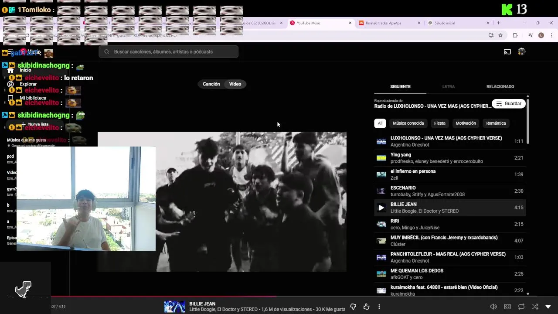Toggle repeat mode in player bar
Image resolution: width=558 pixels, height=314 pixels.
click(x=521, y=307)
